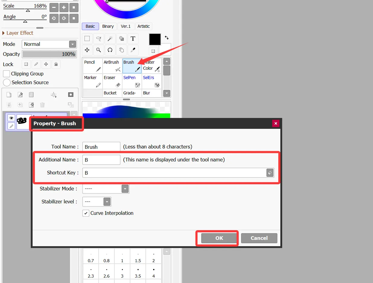Open the layer Mode dropdown
Screen dimensions: 373x283
pos(49,44)
